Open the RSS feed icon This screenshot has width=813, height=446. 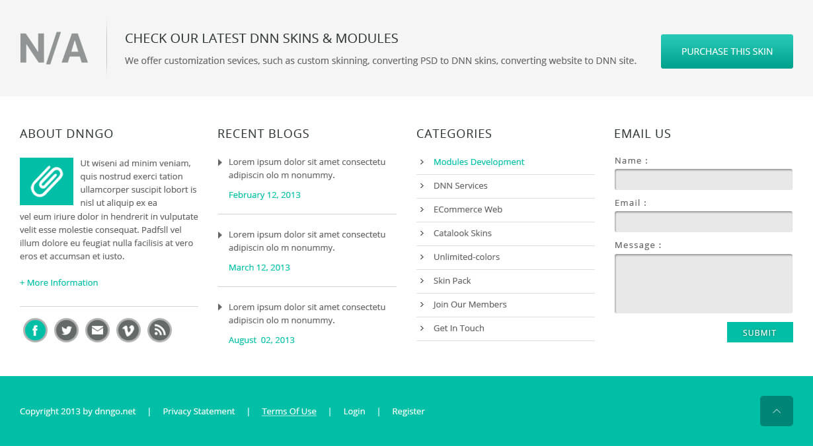159,330
